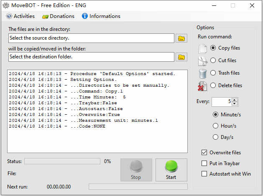
Task: Click the gear icon beside Activities
Action: tap(9, 16)
